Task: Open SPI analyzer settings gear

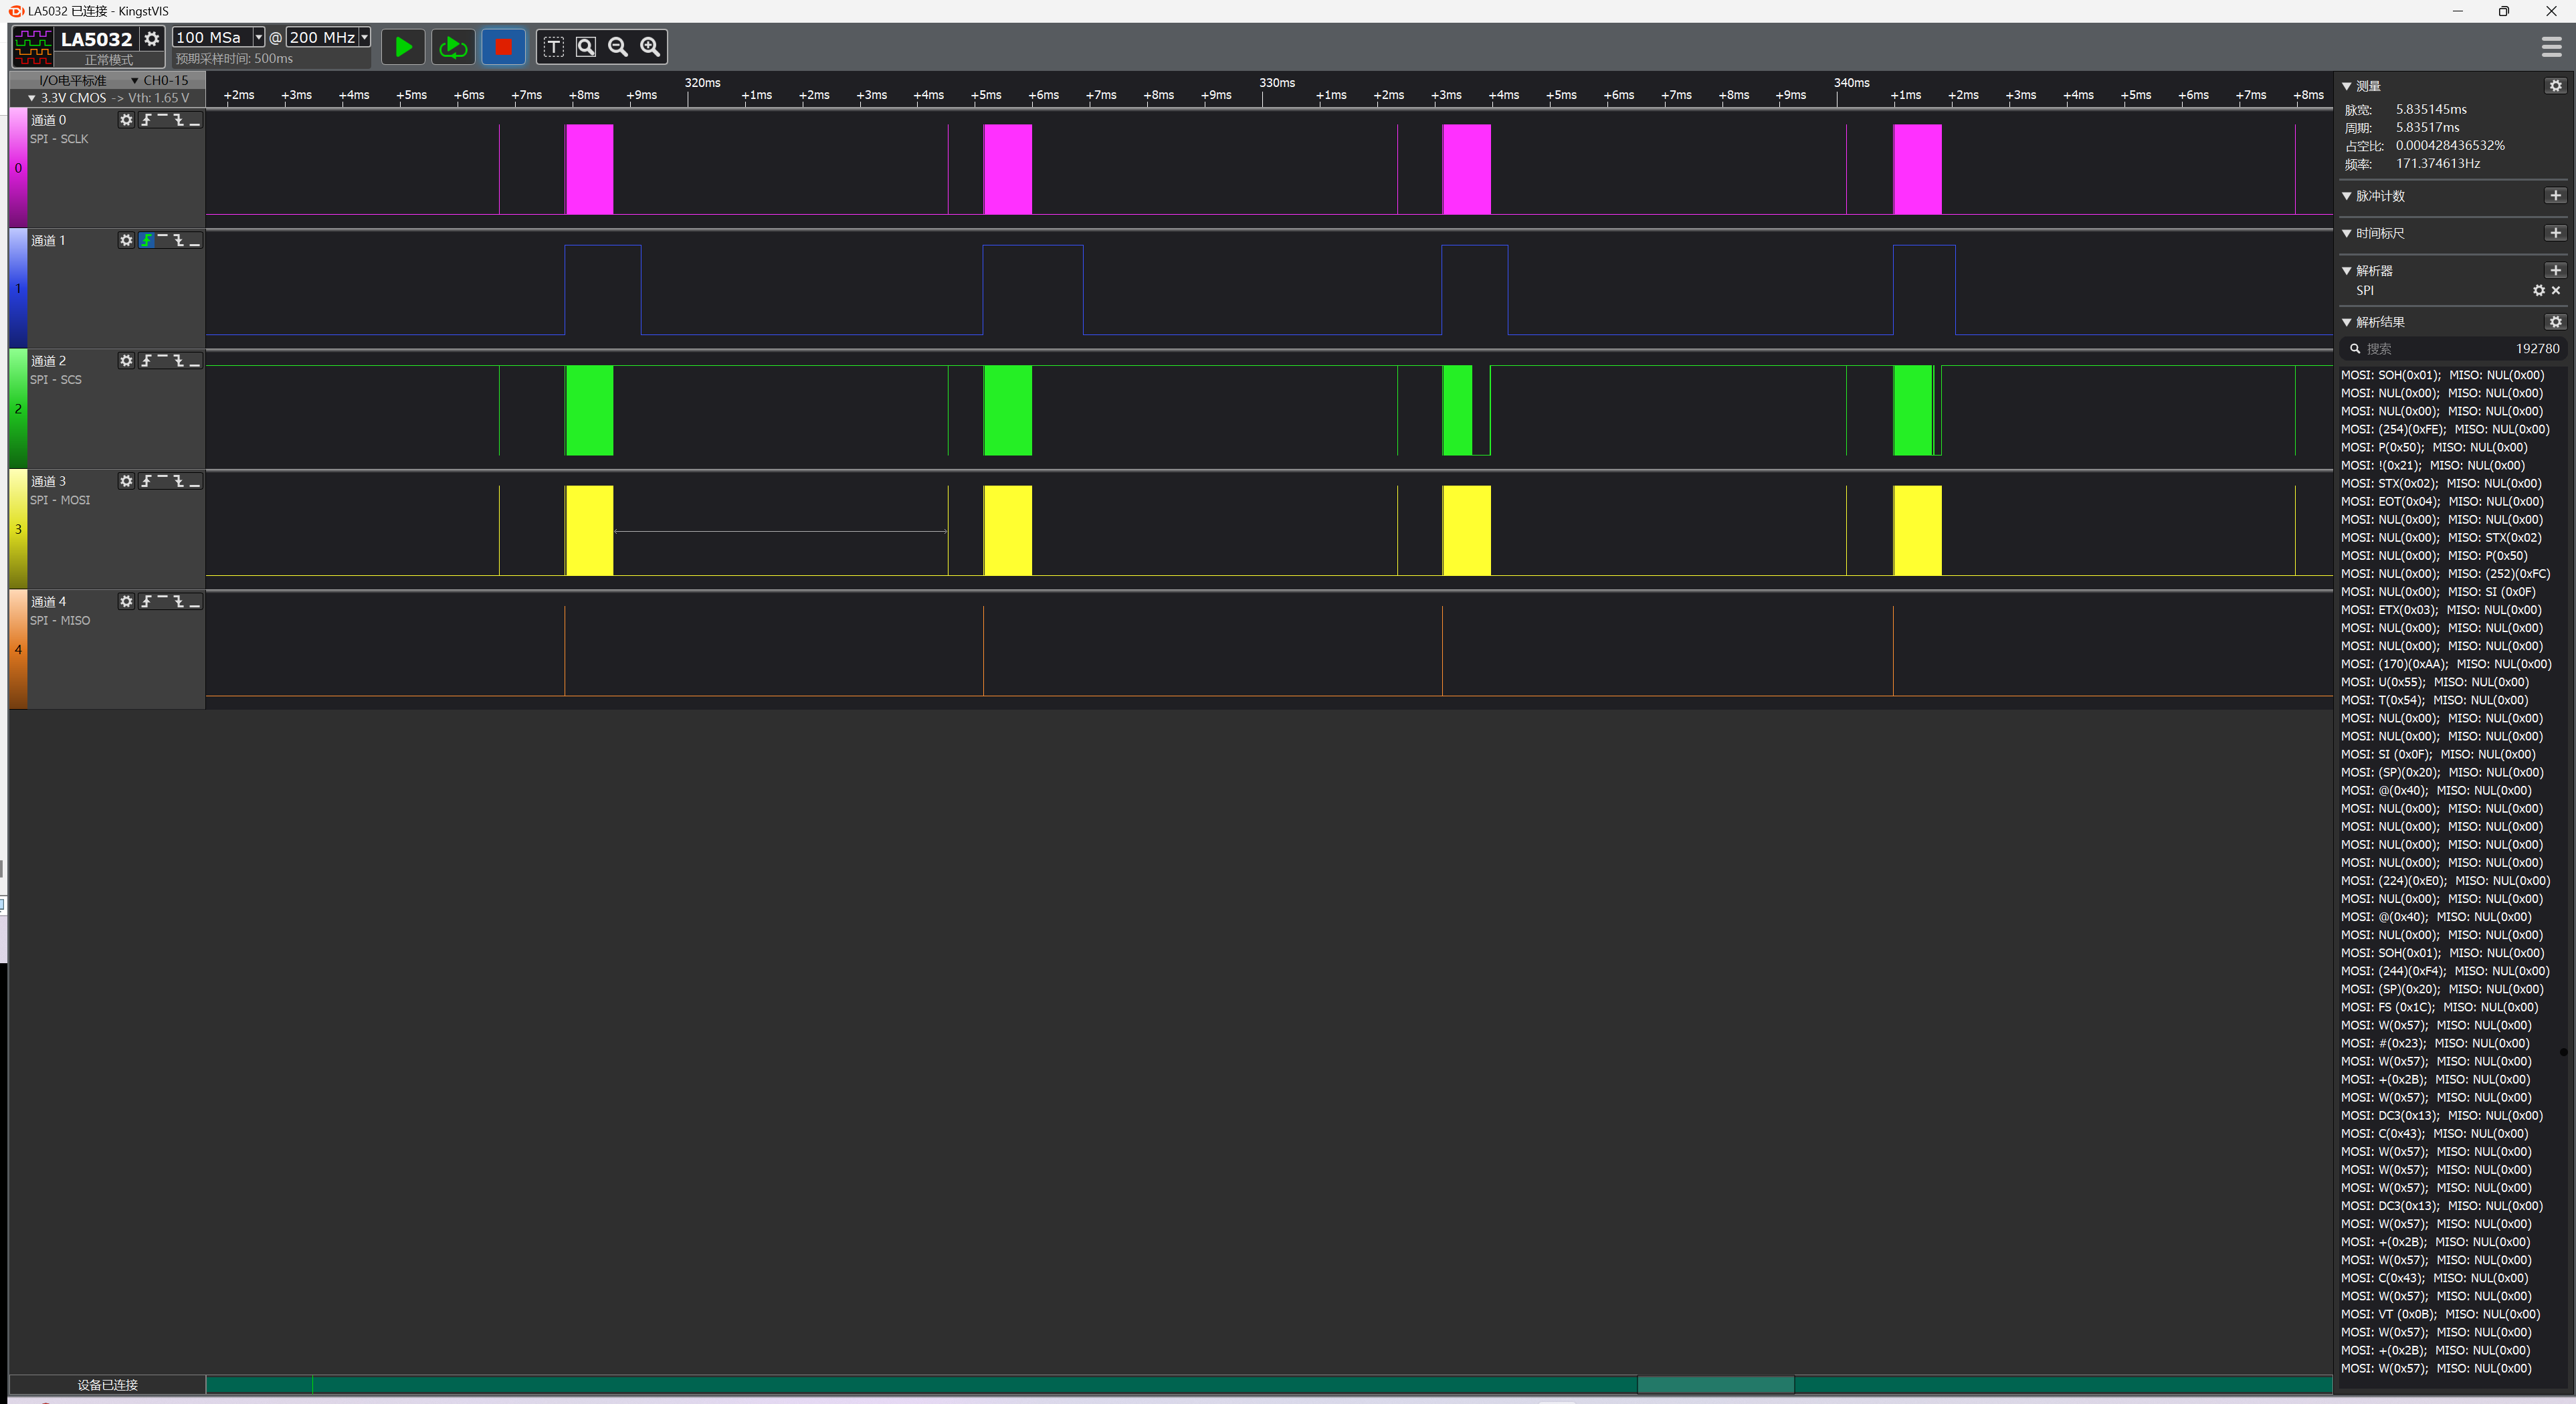Action: coord(2538,291)
